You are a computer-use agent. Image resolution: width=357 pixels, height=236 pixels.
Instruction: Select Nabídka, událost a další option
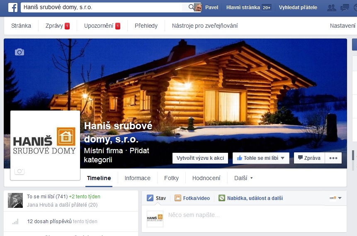tap(251, 198)
